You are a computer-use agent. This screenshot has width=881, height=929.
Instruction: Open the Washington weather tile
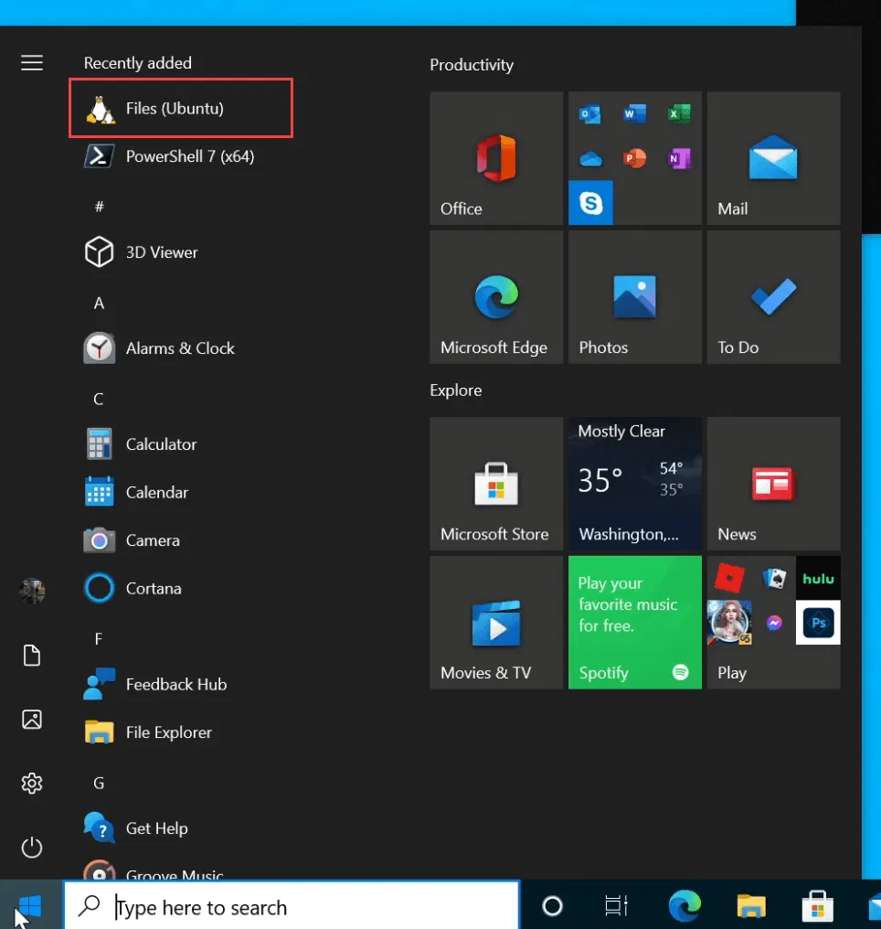coord(634,484)
